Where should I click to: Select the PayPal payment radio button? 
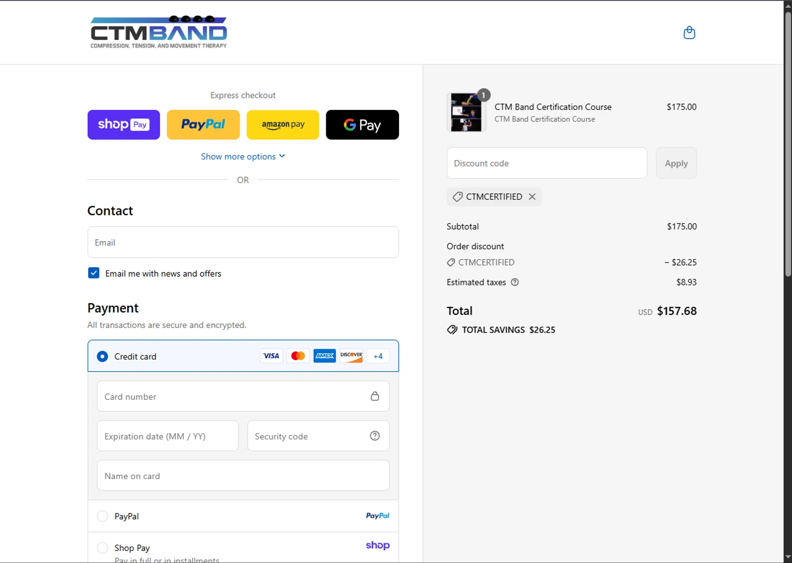pos(102,516)
